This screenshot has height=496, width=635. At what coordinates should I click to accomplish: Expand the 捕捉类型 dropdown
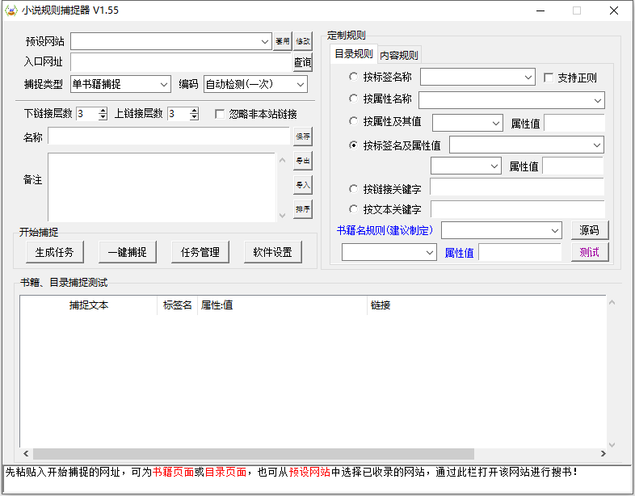[165, 84]
